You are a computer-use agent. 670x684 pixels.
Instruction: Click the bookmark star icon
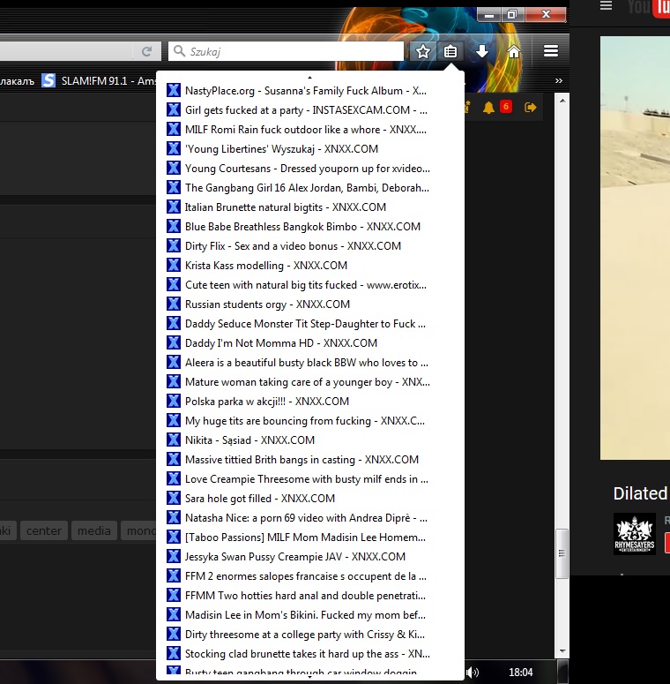[x=423, y=51]
